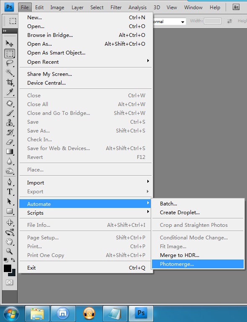Select the Horizontal Type tool
The width and height of the screenshot is (247, 322).
pyautogui.click(x=10, y=192)
